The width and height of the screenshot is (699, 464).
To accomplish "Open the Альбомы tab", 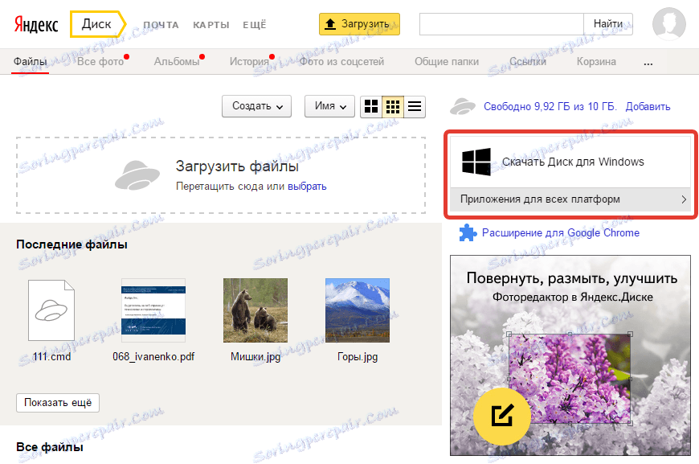I will pos(177,62).
